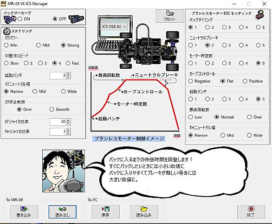The width and height of the screenshot is (272, 224).
Task: Click the battery save ON batteries icon
Action: click(10, 20)
